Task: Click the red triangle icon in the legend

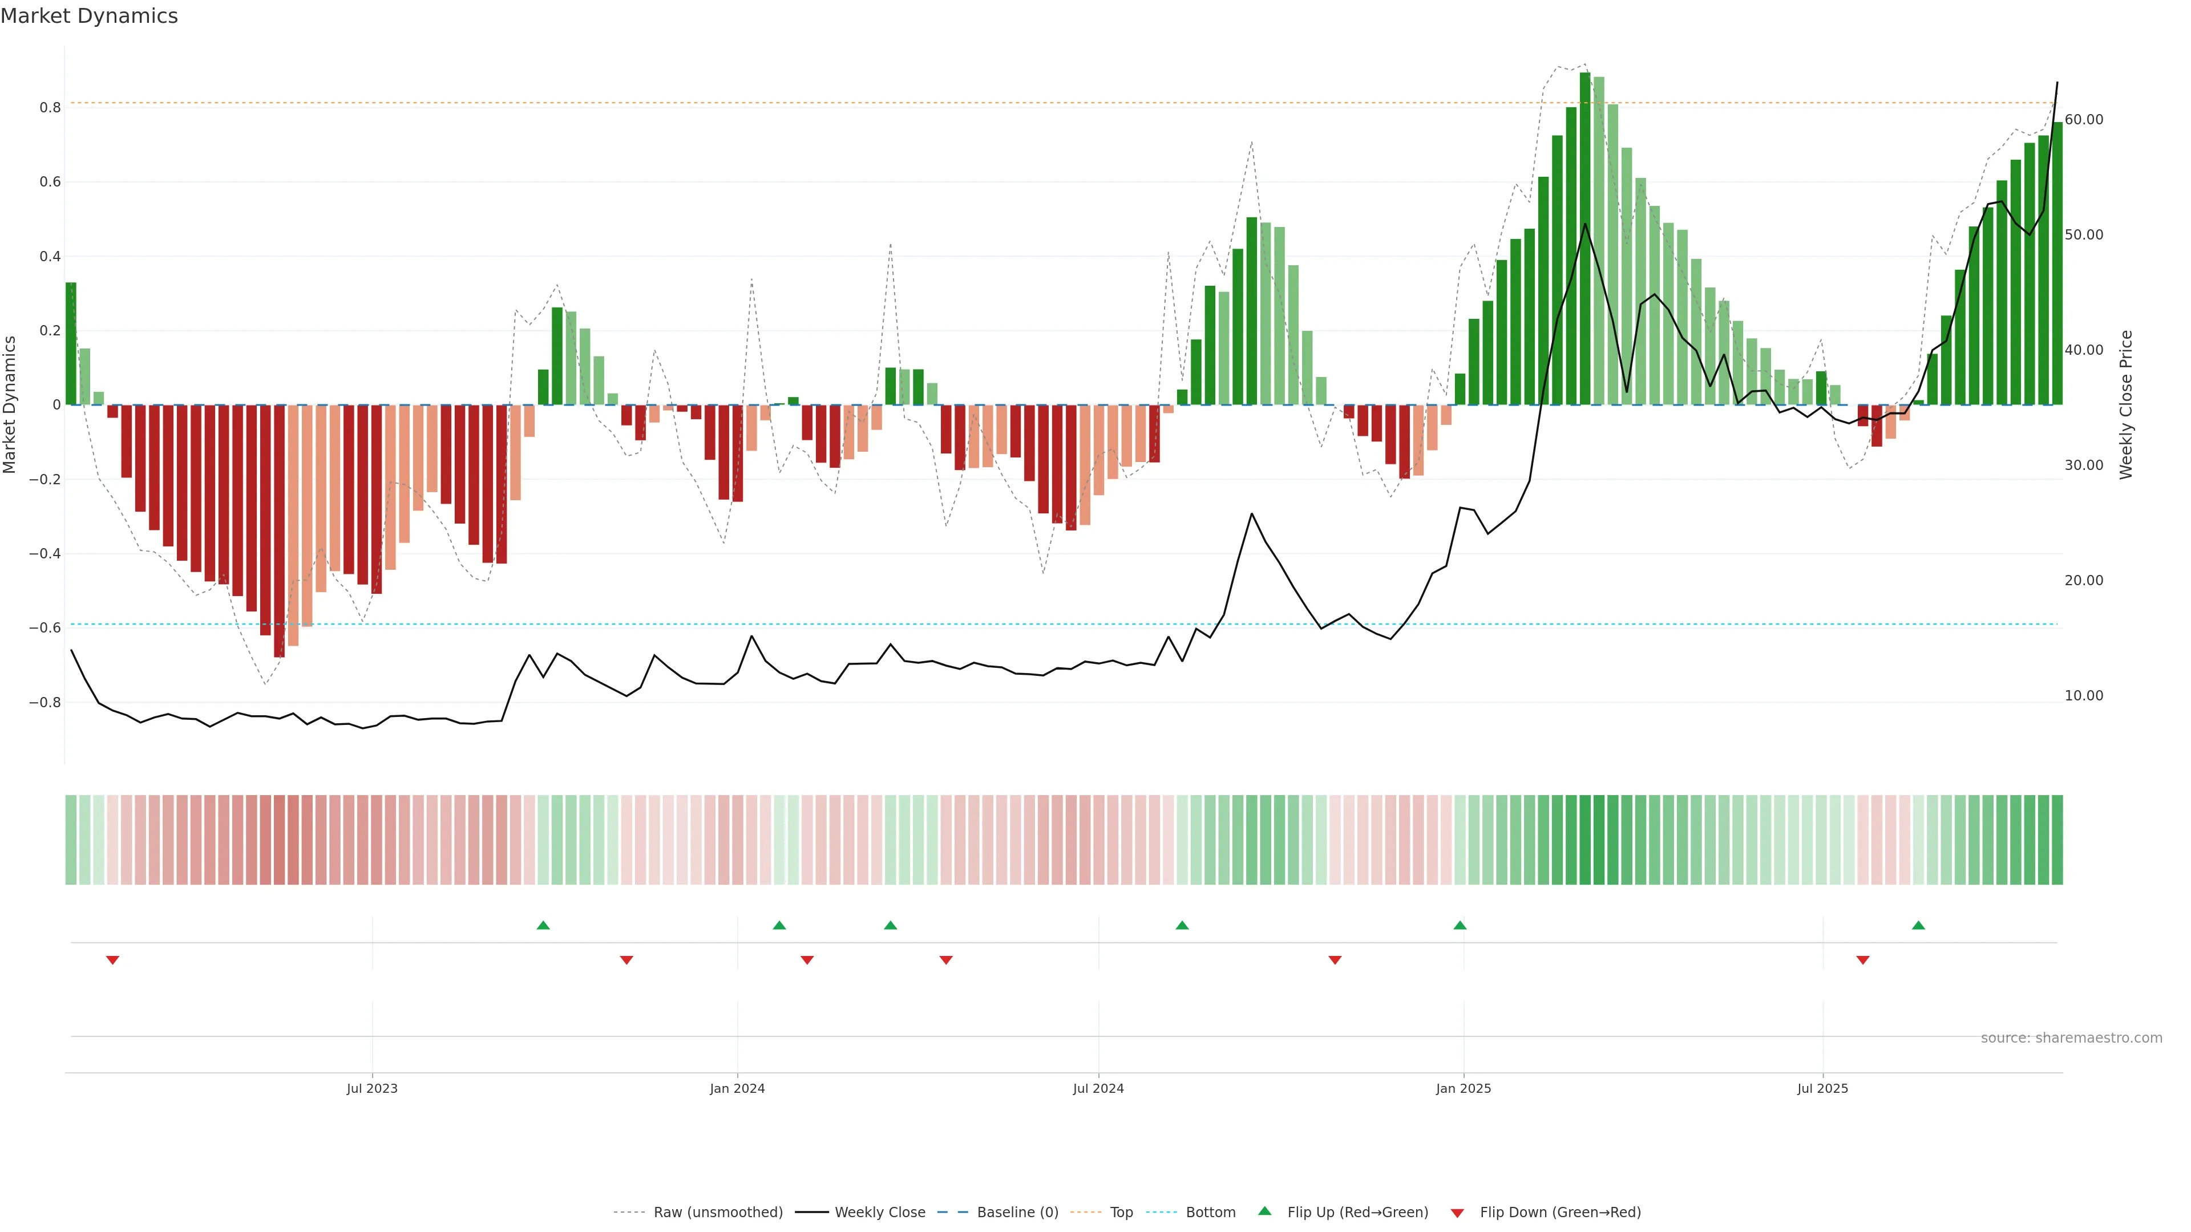Action: coord(1457,1213)
